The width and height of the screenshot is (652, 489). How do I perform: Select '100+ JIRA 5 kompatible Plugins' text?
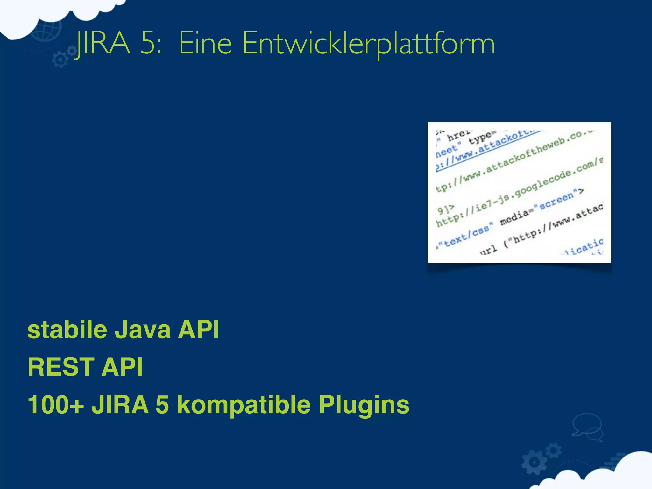coord(218,405)
